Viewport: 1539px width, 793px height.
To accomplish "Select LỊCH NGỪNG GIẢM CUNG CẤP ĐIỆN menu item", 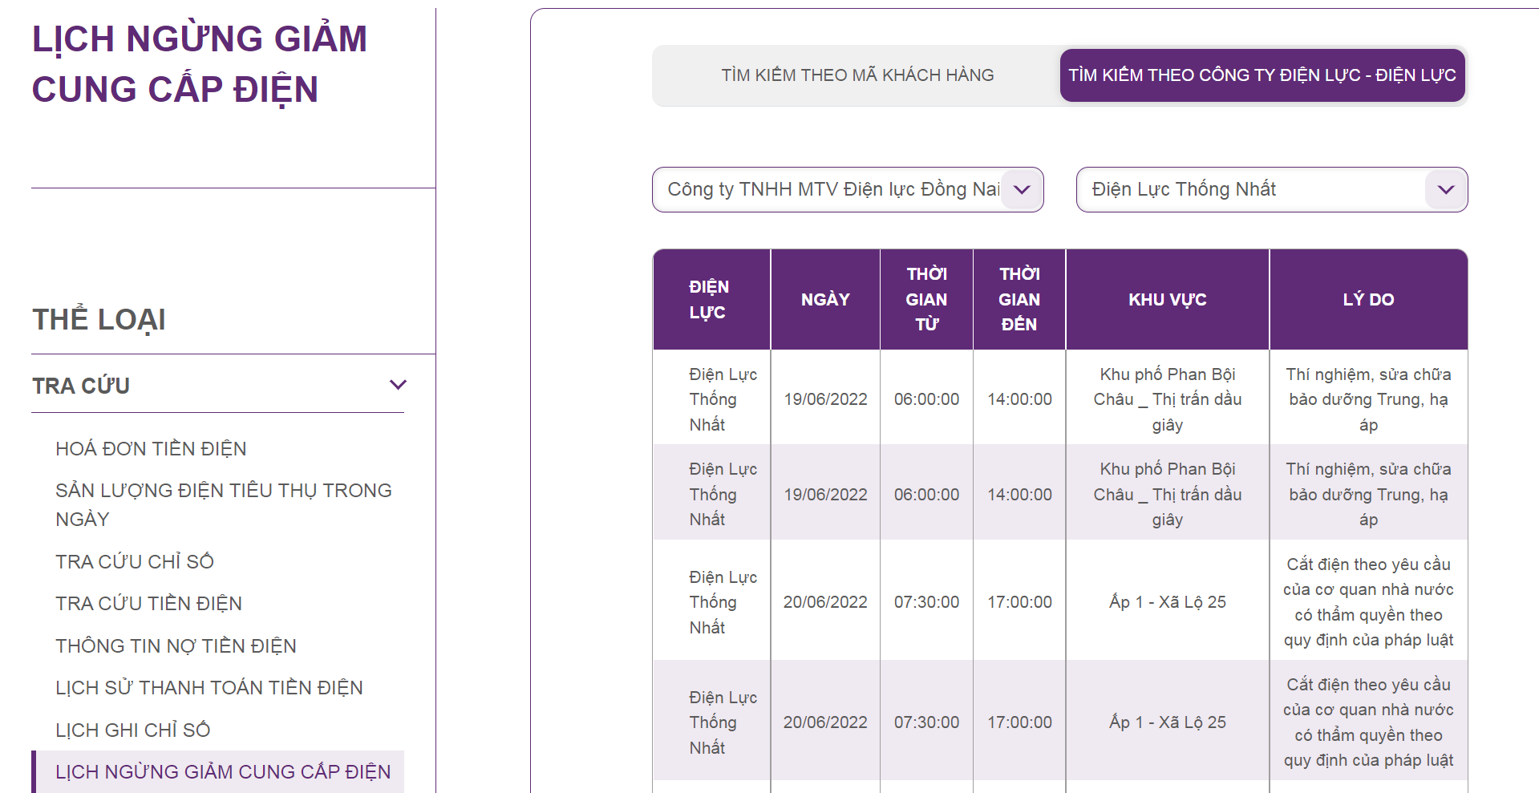I will click(218, 771).
